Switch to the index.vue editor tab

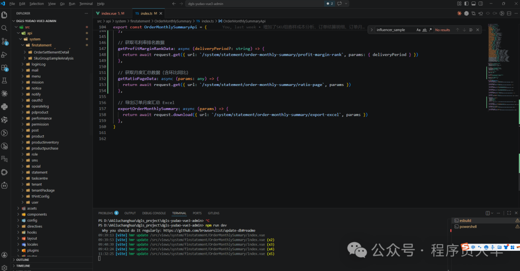click(x=110, y=13)
